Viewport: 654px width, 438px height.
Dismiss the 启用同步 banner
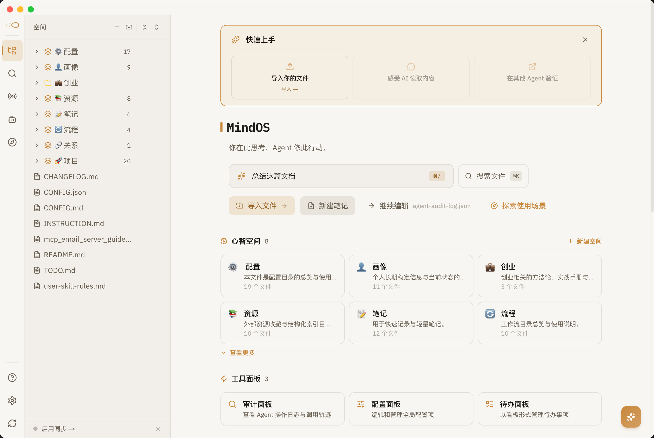(158, 429)
